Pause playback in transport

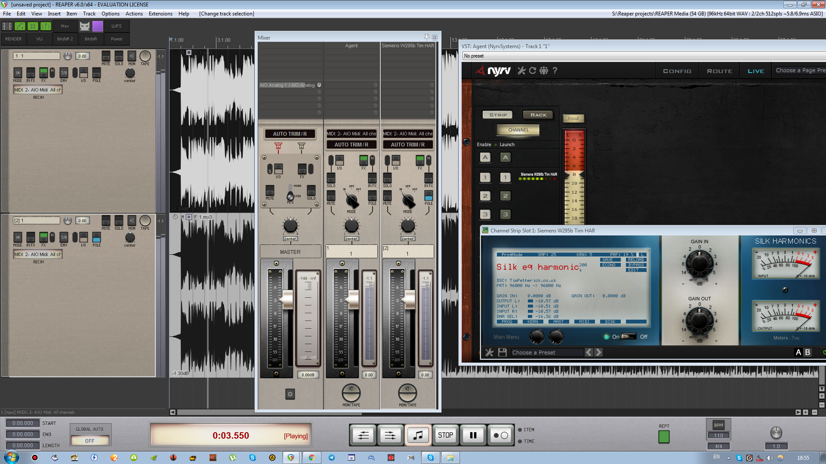coord(473,435)
